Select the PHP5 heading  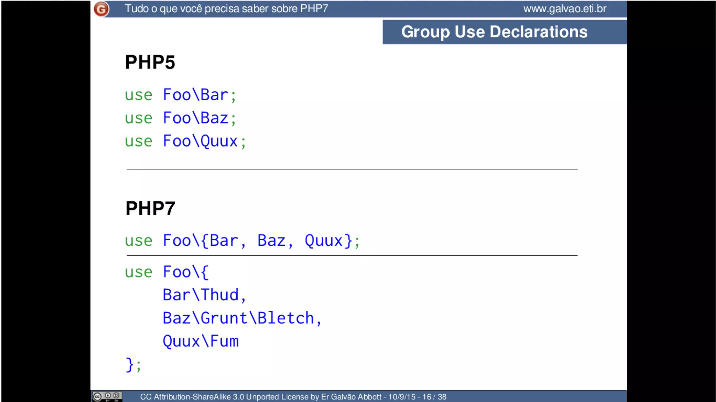point(150,62)
